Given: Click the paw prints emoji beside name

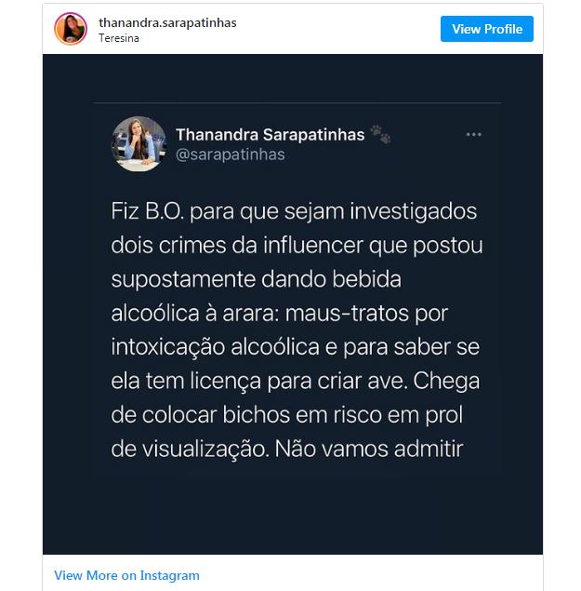Looking at the screenshot, I should (x=381, y=134).
